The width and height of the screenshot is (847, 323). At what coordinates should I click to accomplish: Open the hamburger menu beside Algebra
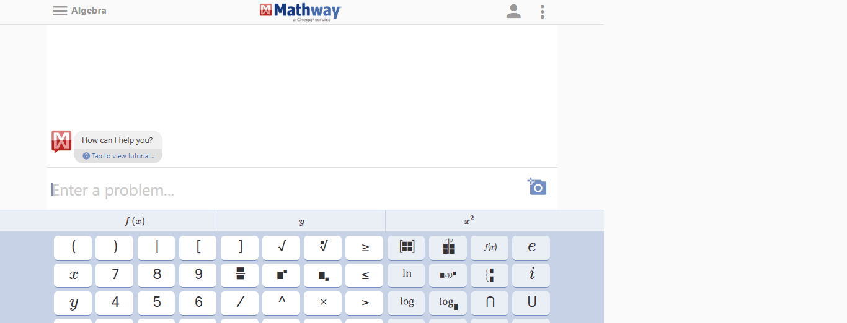60,11
